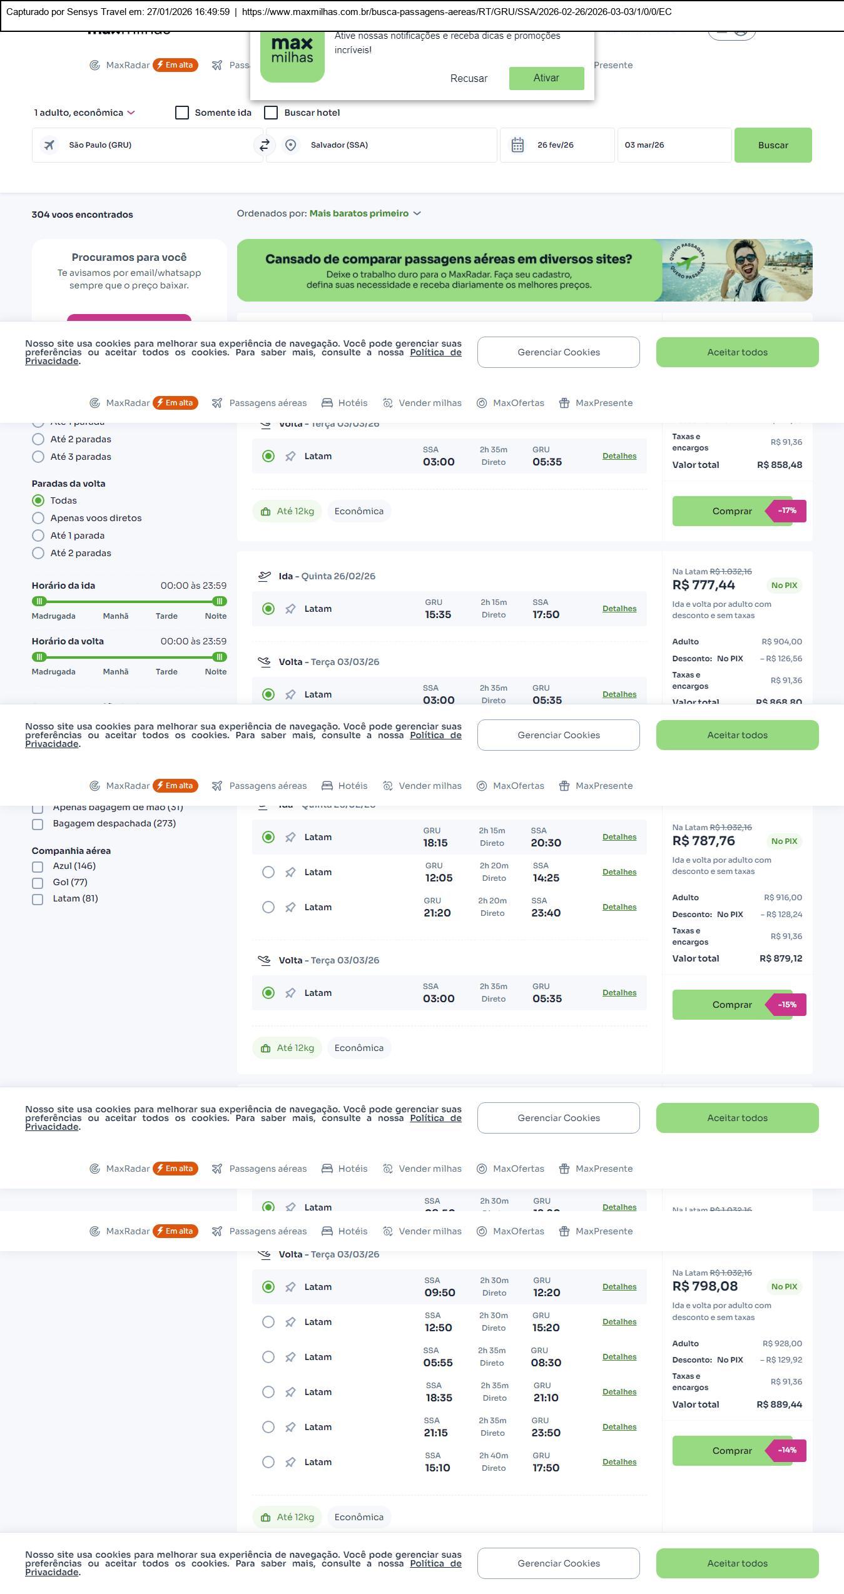The height and width of the screenshot is (1594, 844).
Task: Open the '1 adulto, econômica' passenger dropdown
Action: tap(84, 113)
